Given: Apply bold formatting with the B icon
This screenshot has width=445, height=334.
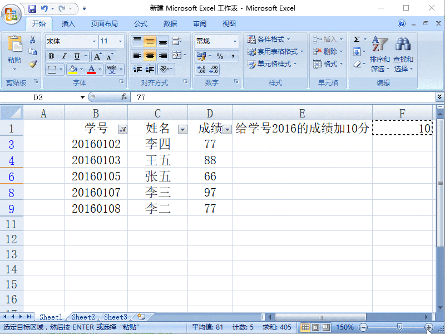Looking at the screenshot, I should tap(51, 57).
